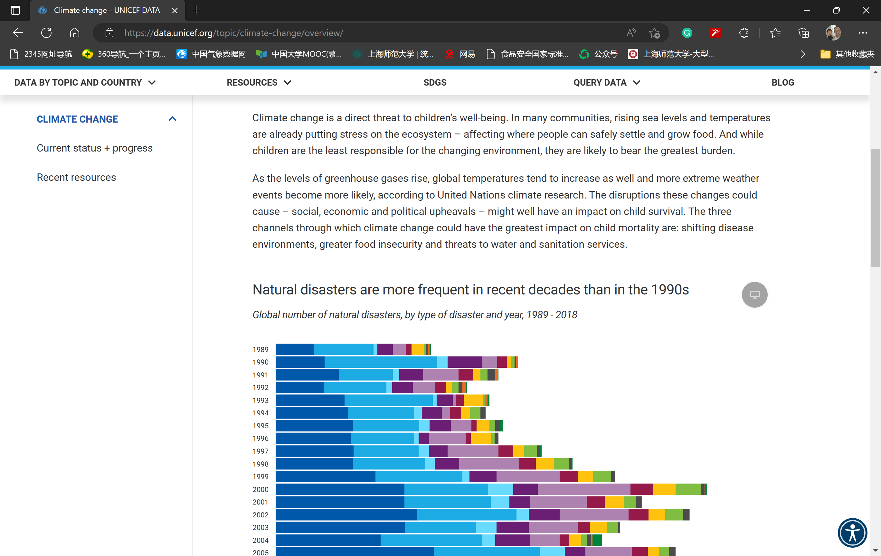Image resolution: width=881 pixels, height=556 pixels.
Task: Open the Favorites star-list icon
Action: [x=775, y=33]
